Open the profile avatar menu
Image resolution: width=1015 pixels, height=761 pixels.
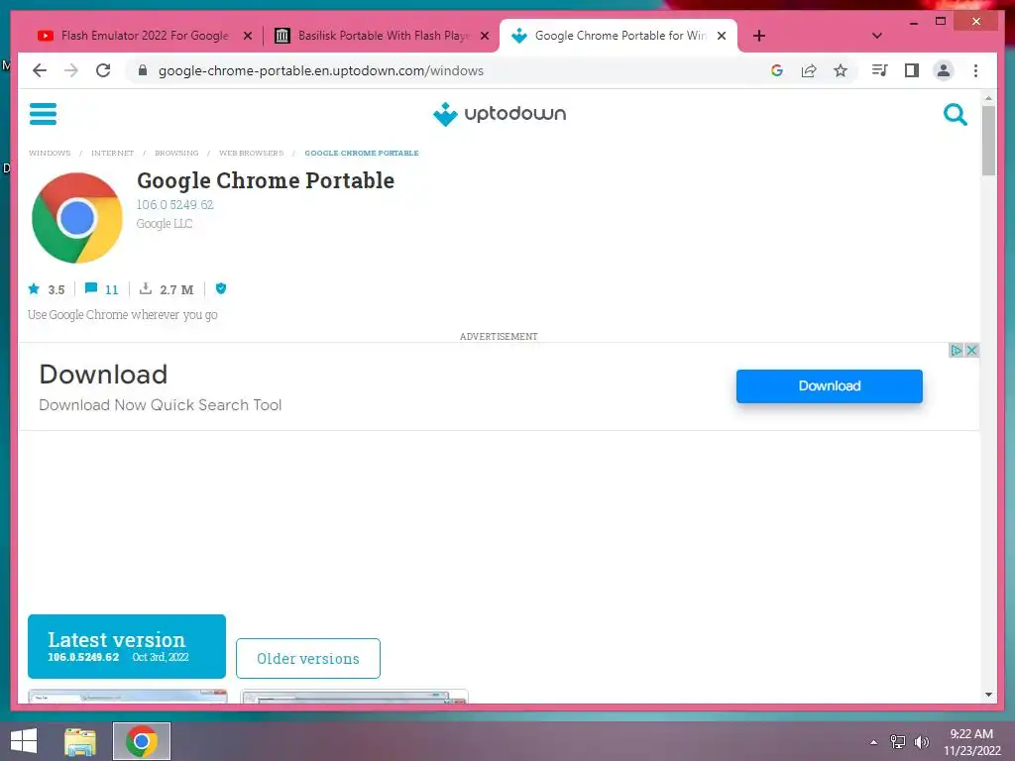(x=944, y=70)
